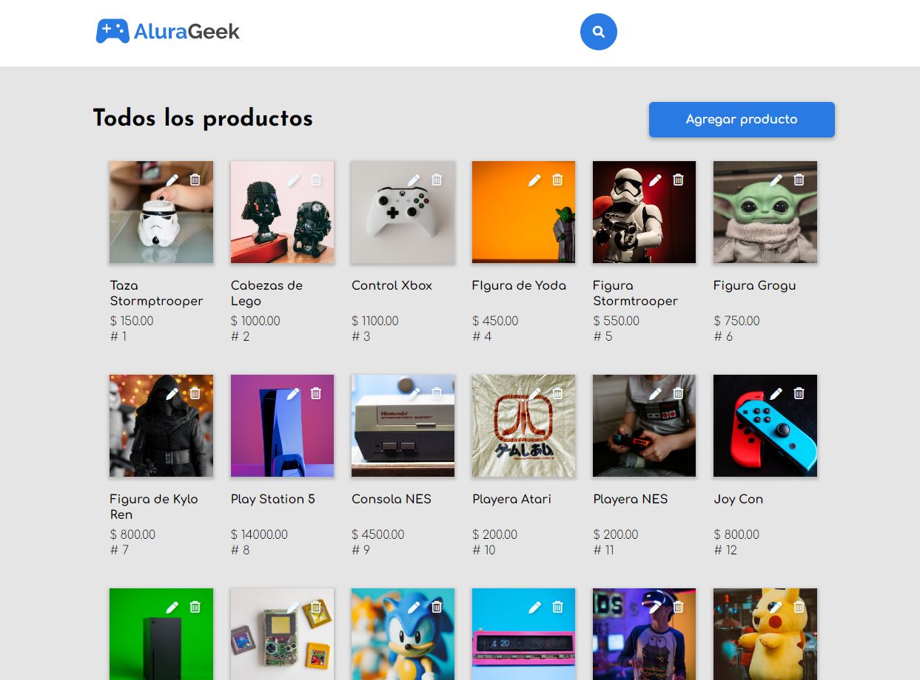Edit the Figura de Kylo Ren product

(171, 392)
